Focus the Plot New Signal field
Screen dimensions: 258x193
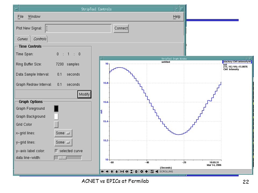[78, 28]
